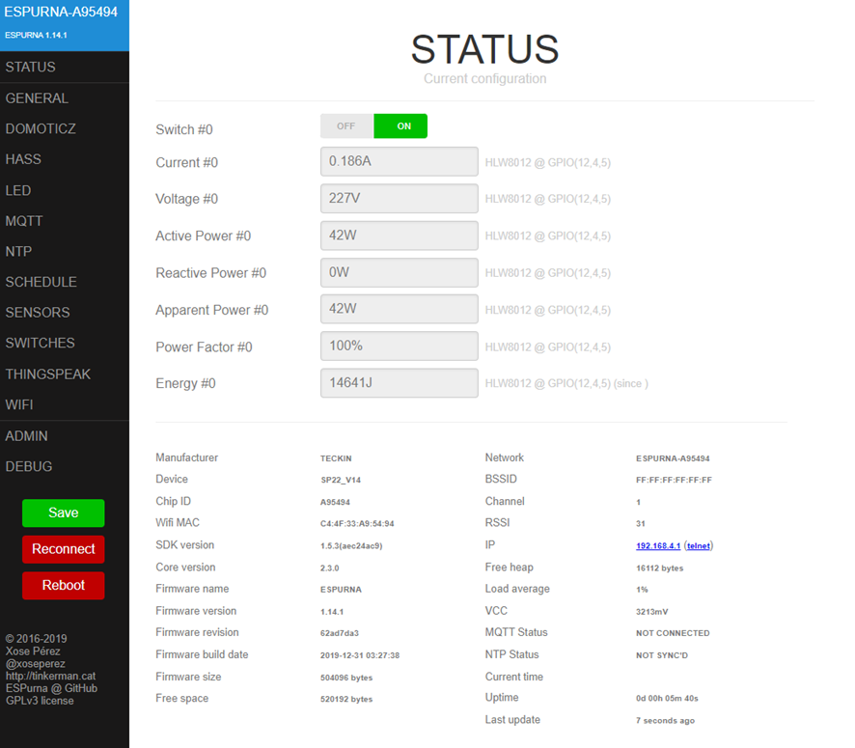Navigate to the NTP page
855x748 pixels.
point(18,251)
